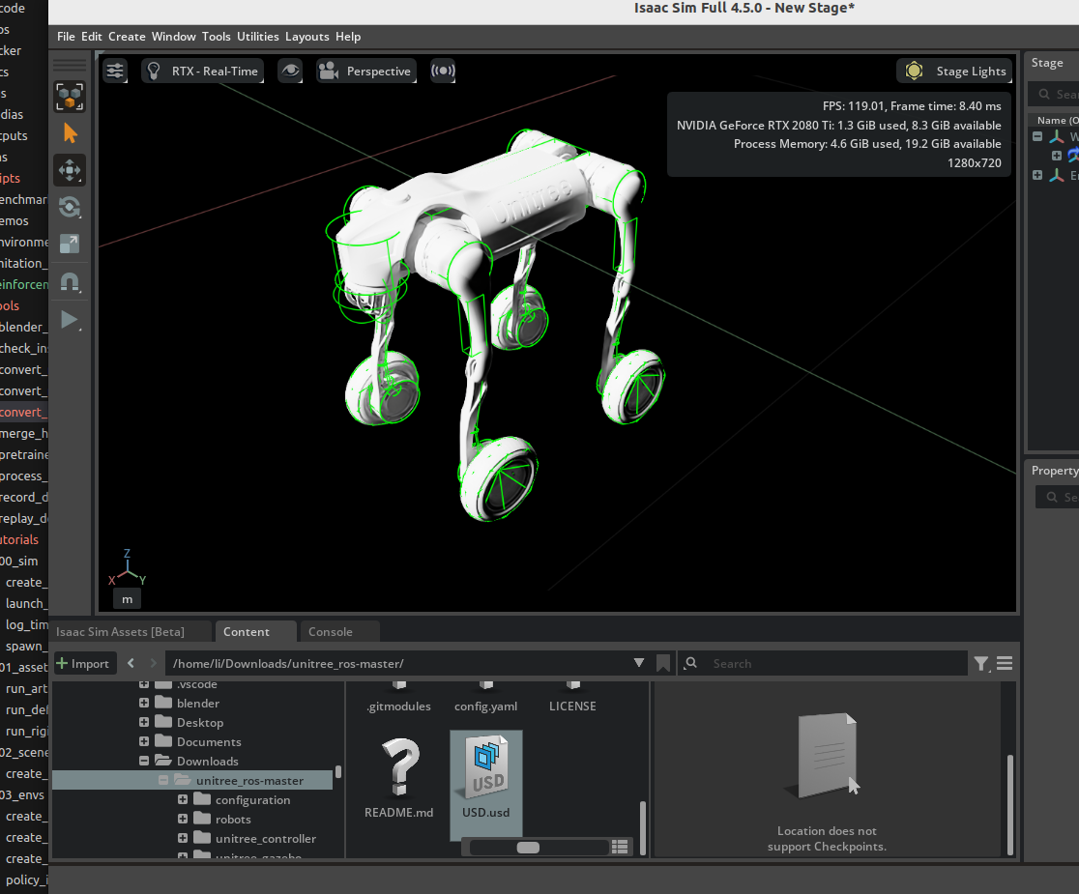The height and width of the screenshot is (894, 1079).
Task: Click the m units label in viewport
Action: 128,599
